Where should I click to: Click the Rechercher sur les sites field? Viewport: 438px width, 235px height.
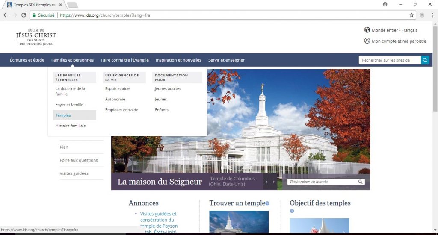coord(390,60)
